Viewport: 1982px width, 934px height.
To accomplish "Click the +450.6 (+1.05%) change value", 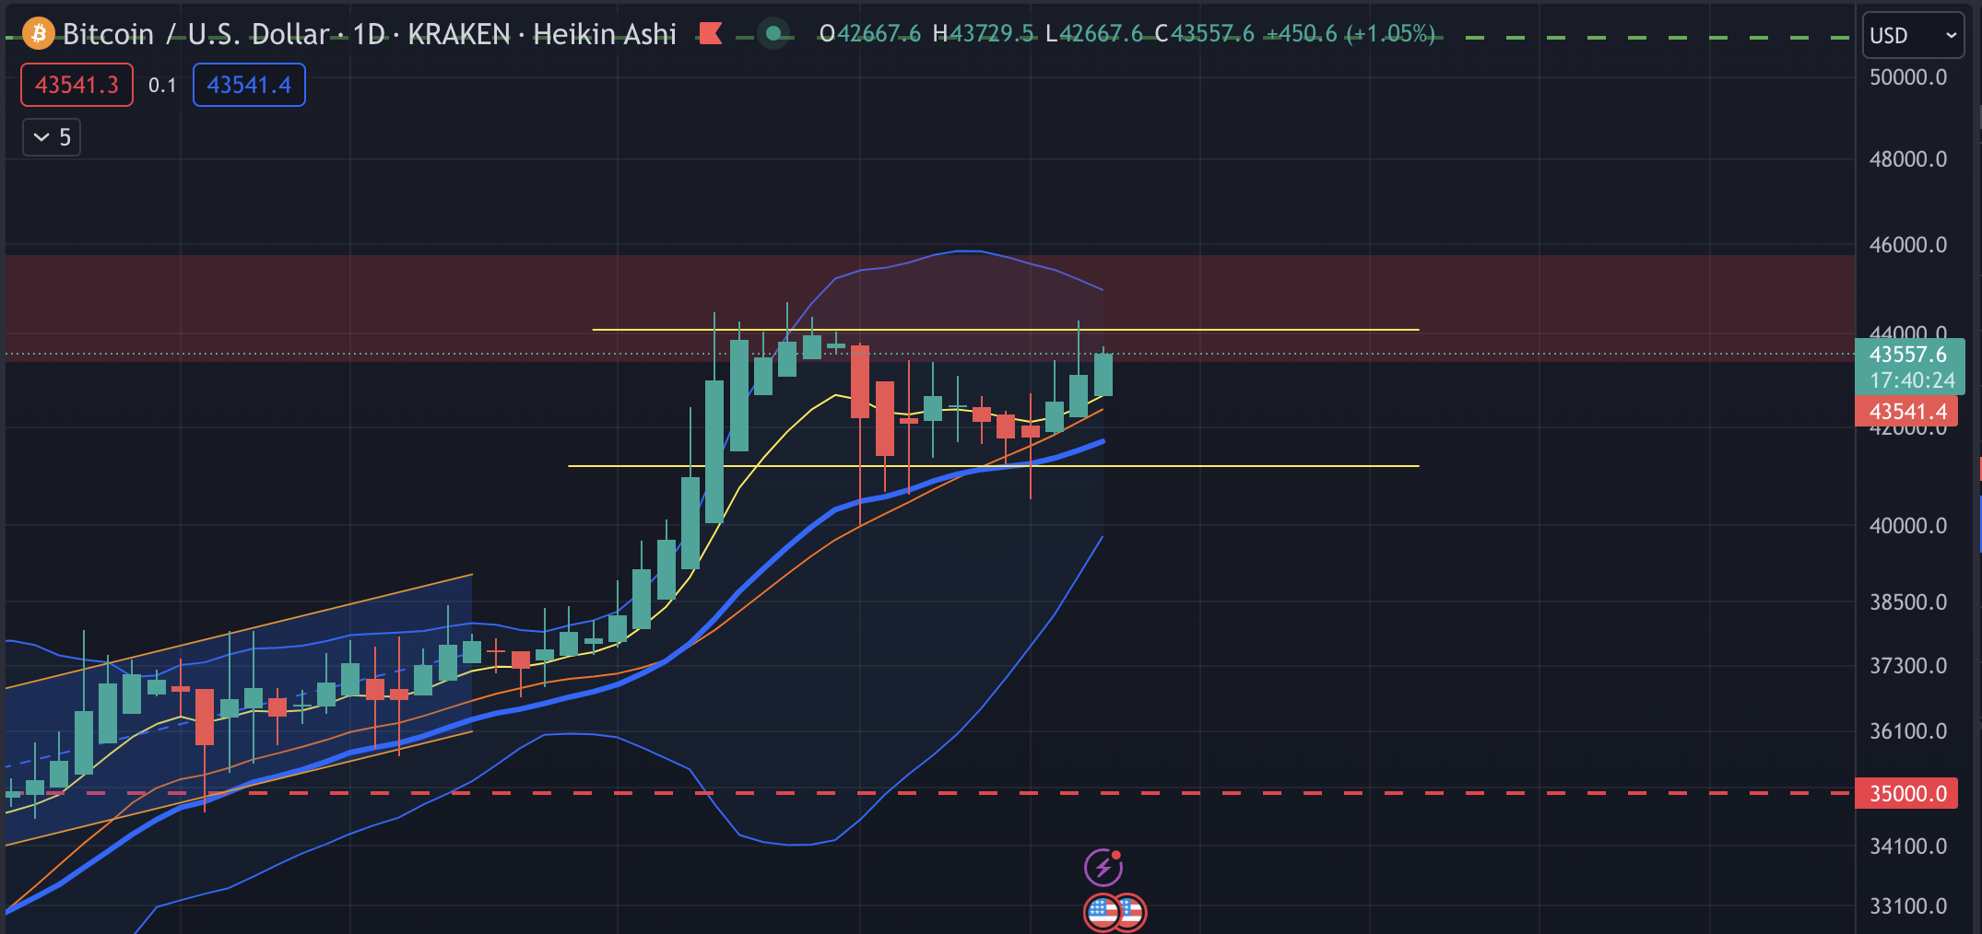I will tap(1351, 34).
